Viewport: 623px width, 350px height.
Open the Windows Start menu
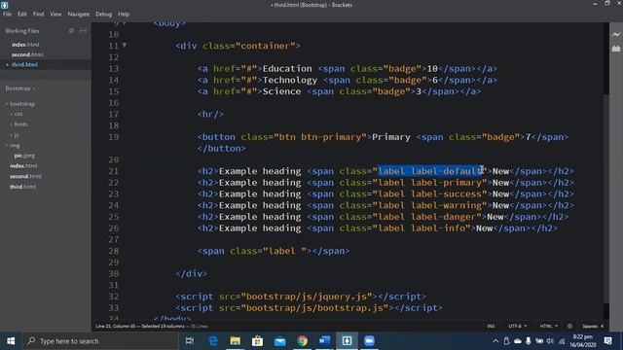pos(11,341)
